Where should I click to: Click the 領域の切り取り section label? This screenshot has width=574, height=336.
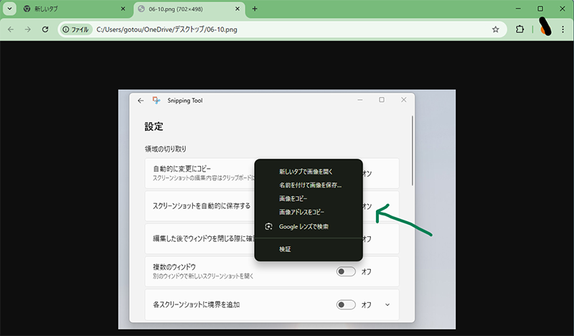(x=166, y=149)
